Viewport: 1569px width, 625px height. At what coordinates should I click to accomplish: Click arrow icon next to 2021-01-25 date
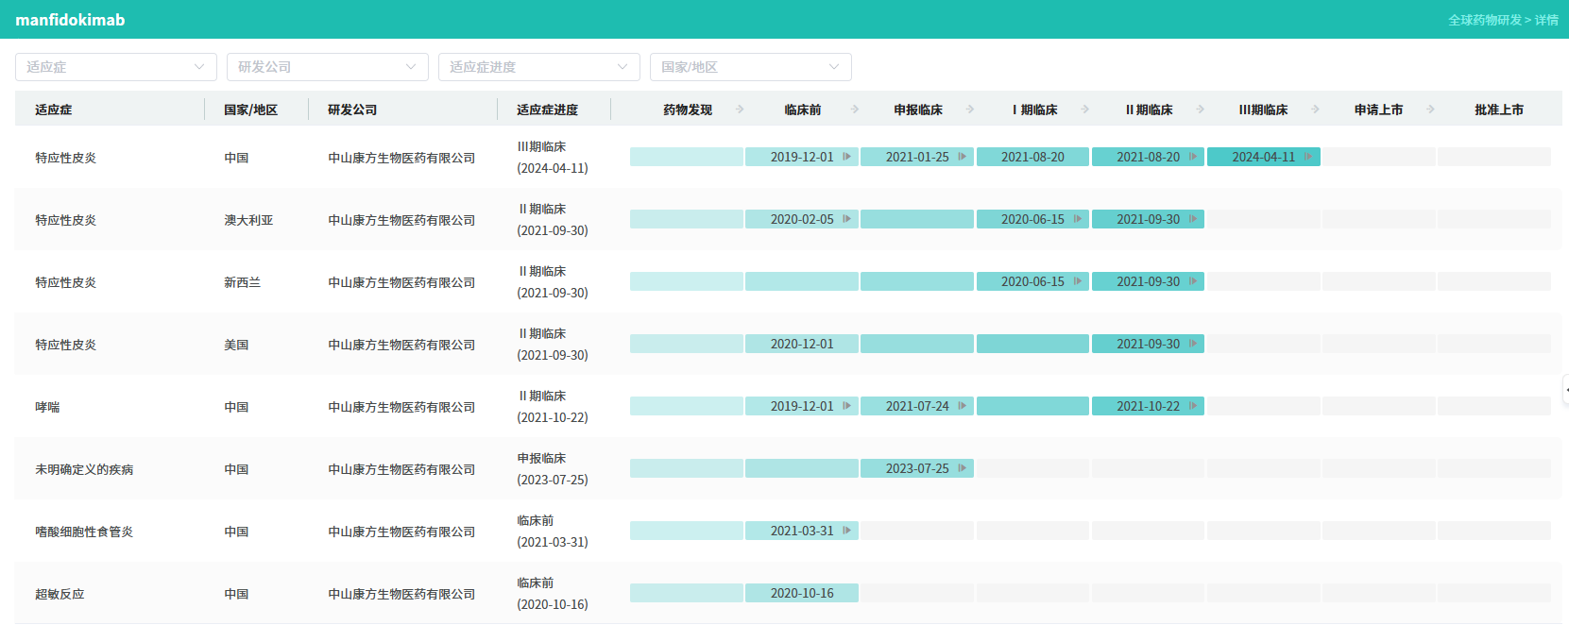coord(962,157)
